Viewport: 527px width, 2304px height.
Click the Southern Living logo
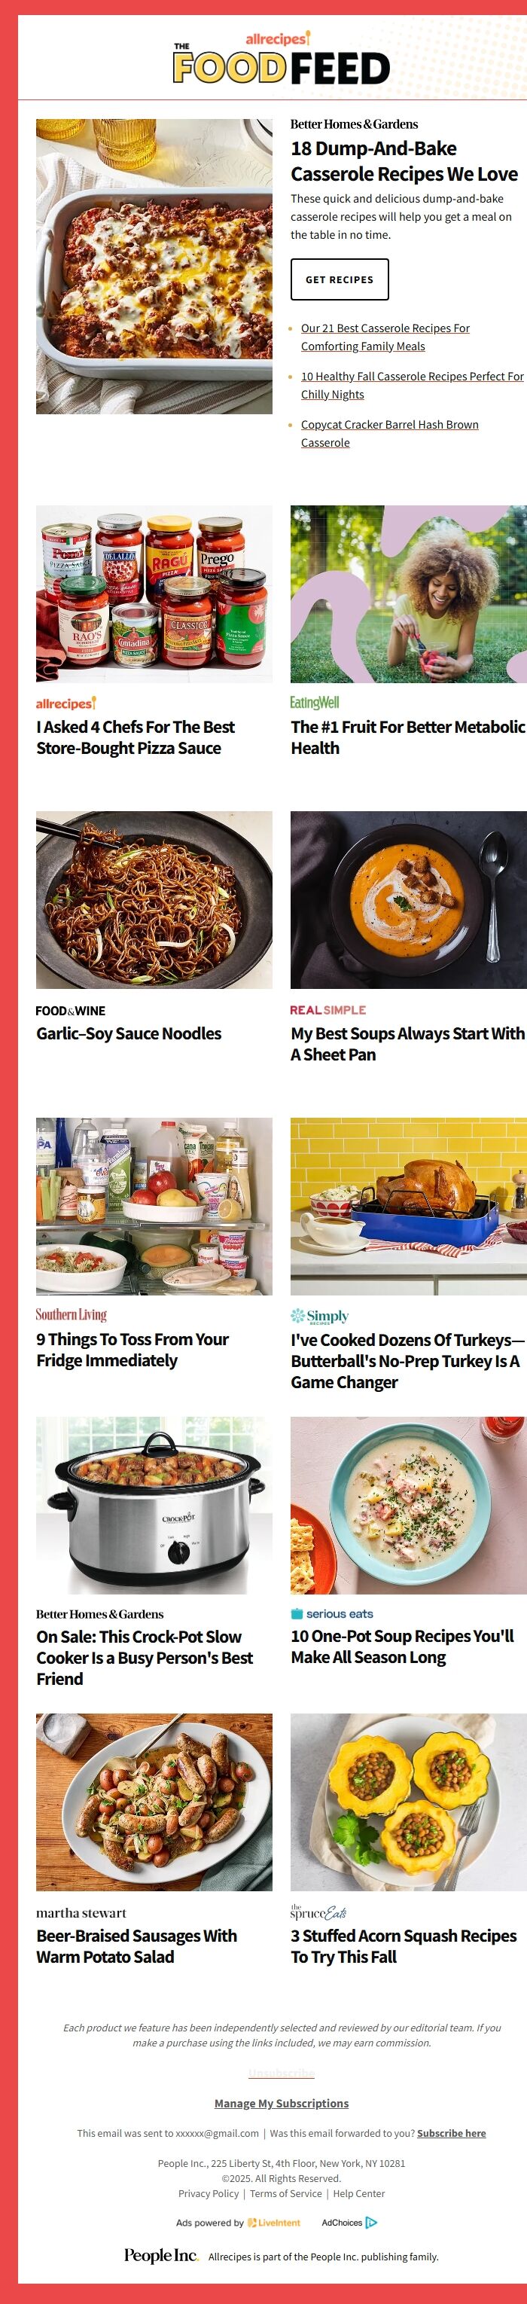point(71,1315)
